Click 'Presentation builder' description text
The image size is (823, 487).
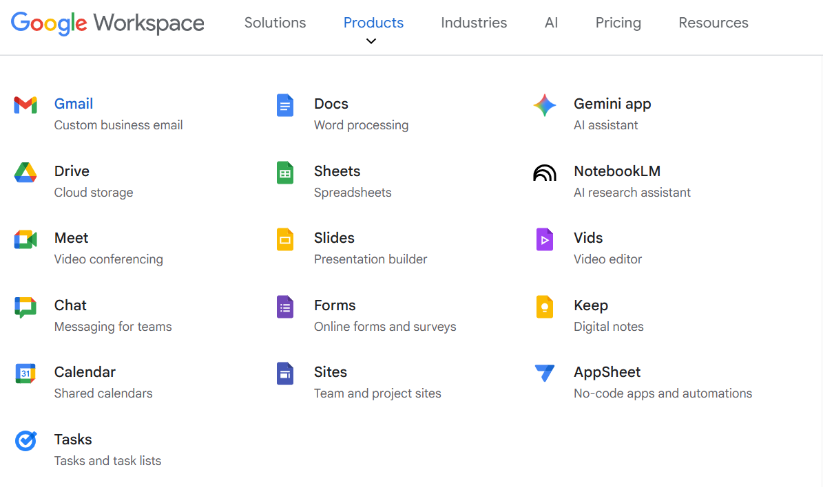tap(371, 259)
